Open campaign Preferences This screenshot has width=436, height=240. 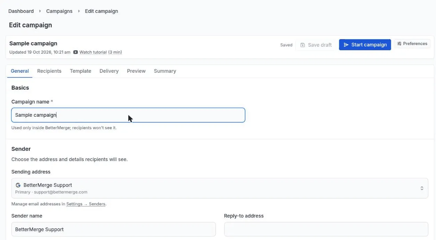pos(412,44)
